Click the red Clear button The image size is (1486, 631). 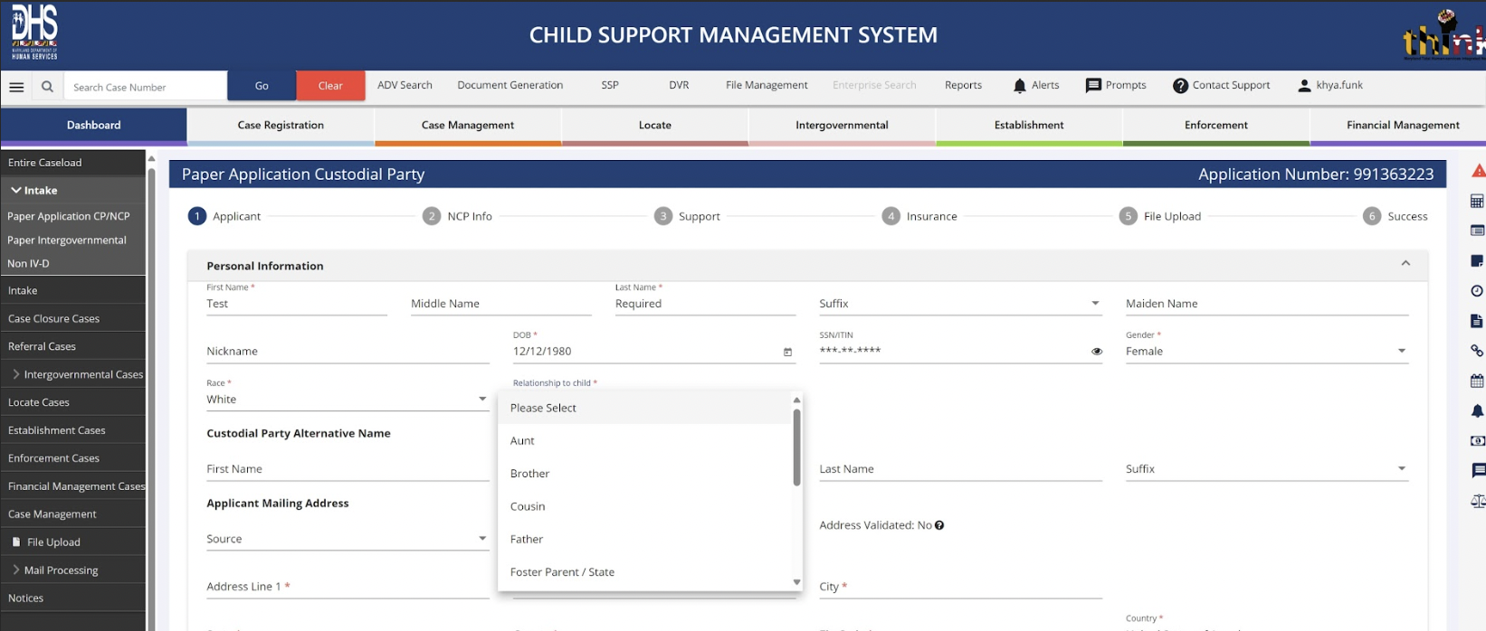[x=330, y=86]
